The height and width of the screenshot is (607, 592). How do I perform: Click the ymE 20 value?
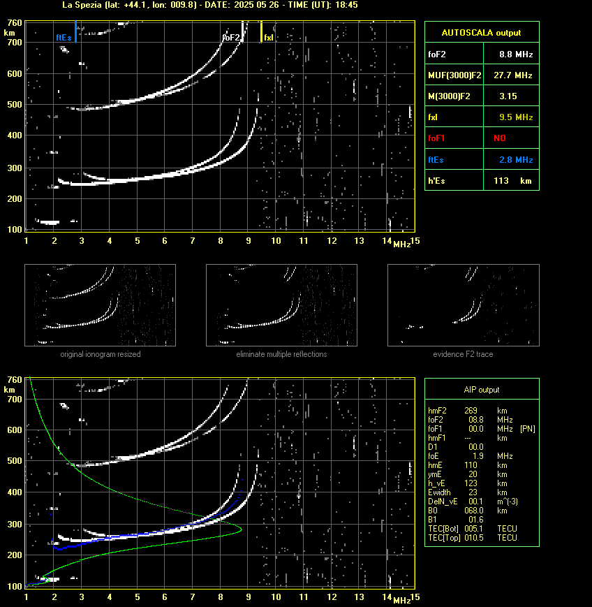[x=473, y=474]
